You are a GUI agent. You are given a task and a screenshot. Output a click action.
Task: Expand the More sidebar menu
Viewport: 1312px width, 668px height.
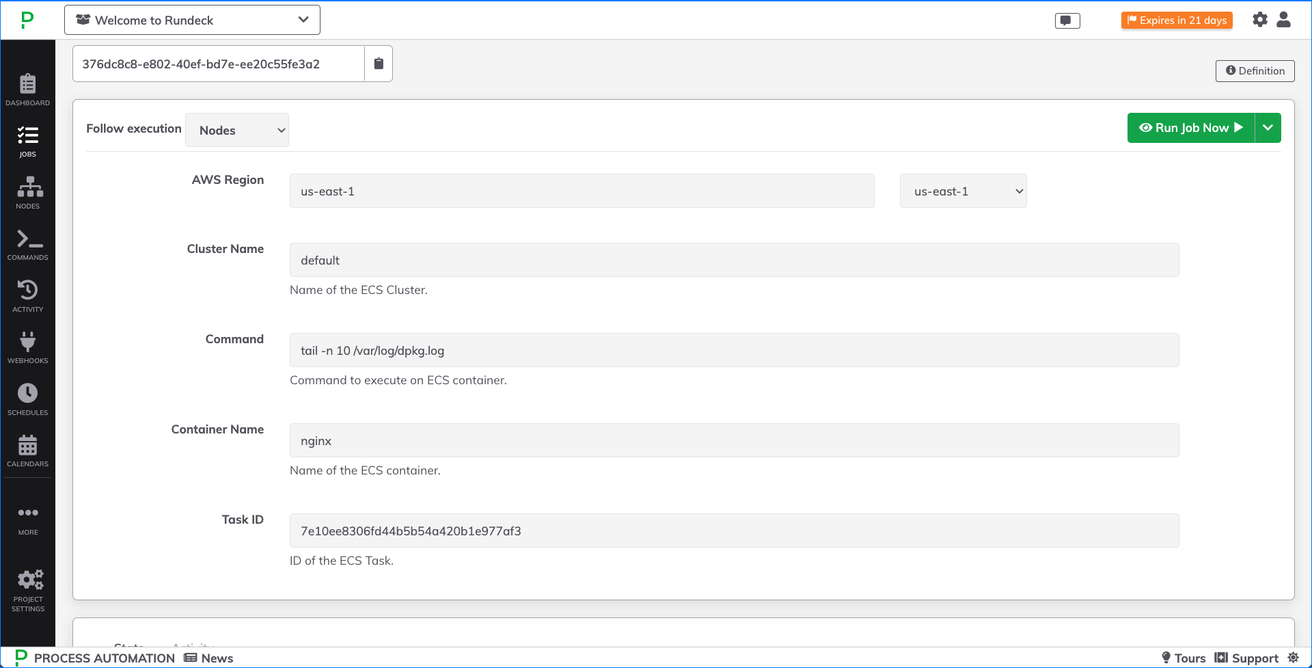[27, 520]
